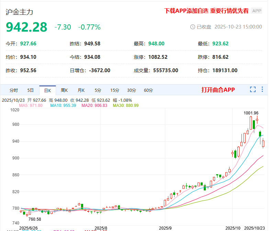Screen dimensions: 269x231
Task: Switch to the 分时 chart tab
Action: (14, 90)
